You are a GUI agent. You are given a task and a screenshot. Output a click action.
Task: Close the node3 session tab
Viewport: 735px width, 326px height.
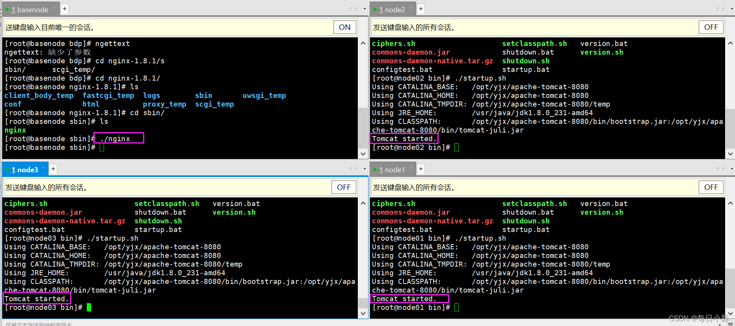point(43,167)
